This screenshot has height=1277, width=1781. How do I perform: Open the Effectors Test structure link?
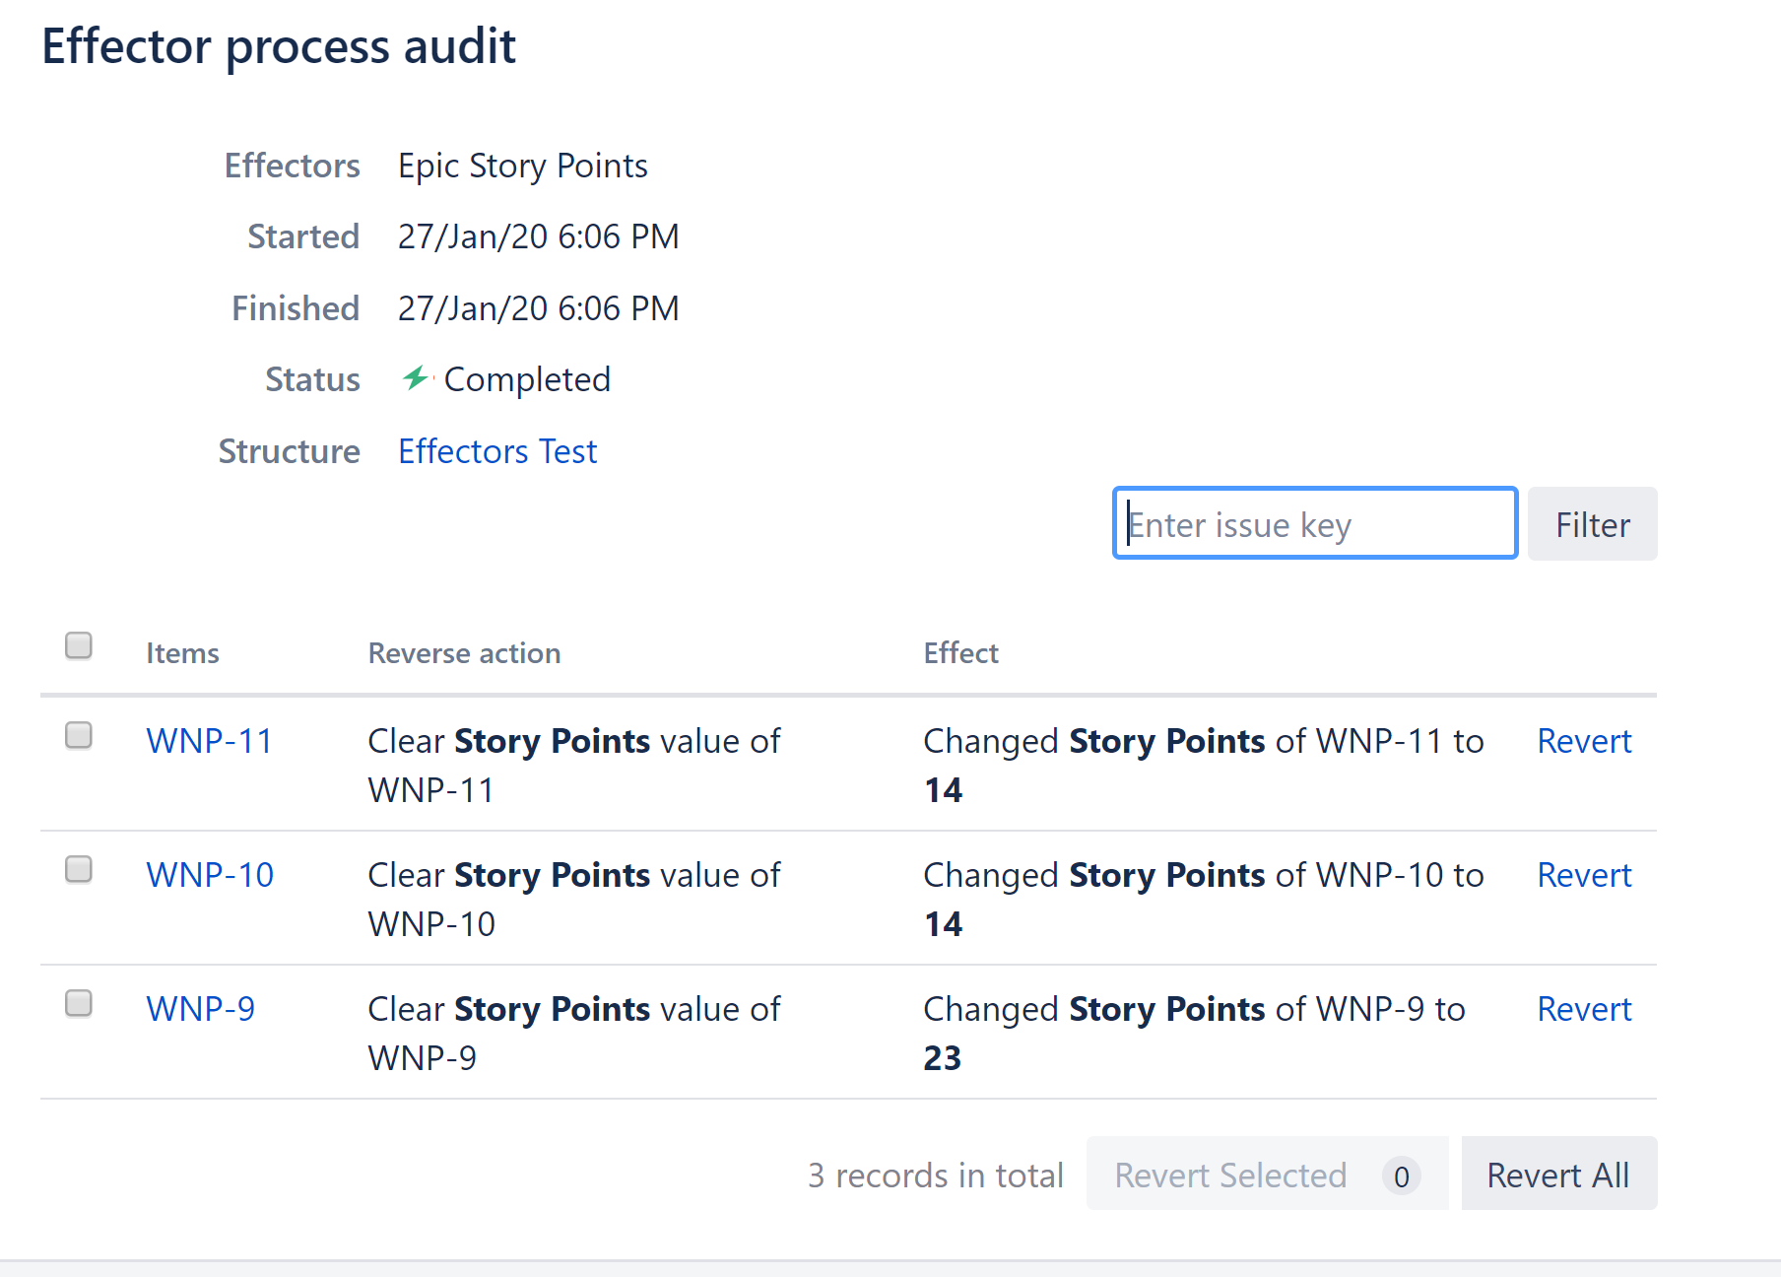point(497,451)
